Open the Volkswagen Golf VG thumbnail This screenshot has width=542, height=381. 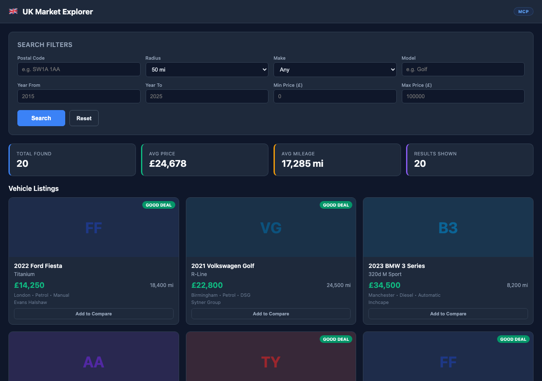point(271,228)
